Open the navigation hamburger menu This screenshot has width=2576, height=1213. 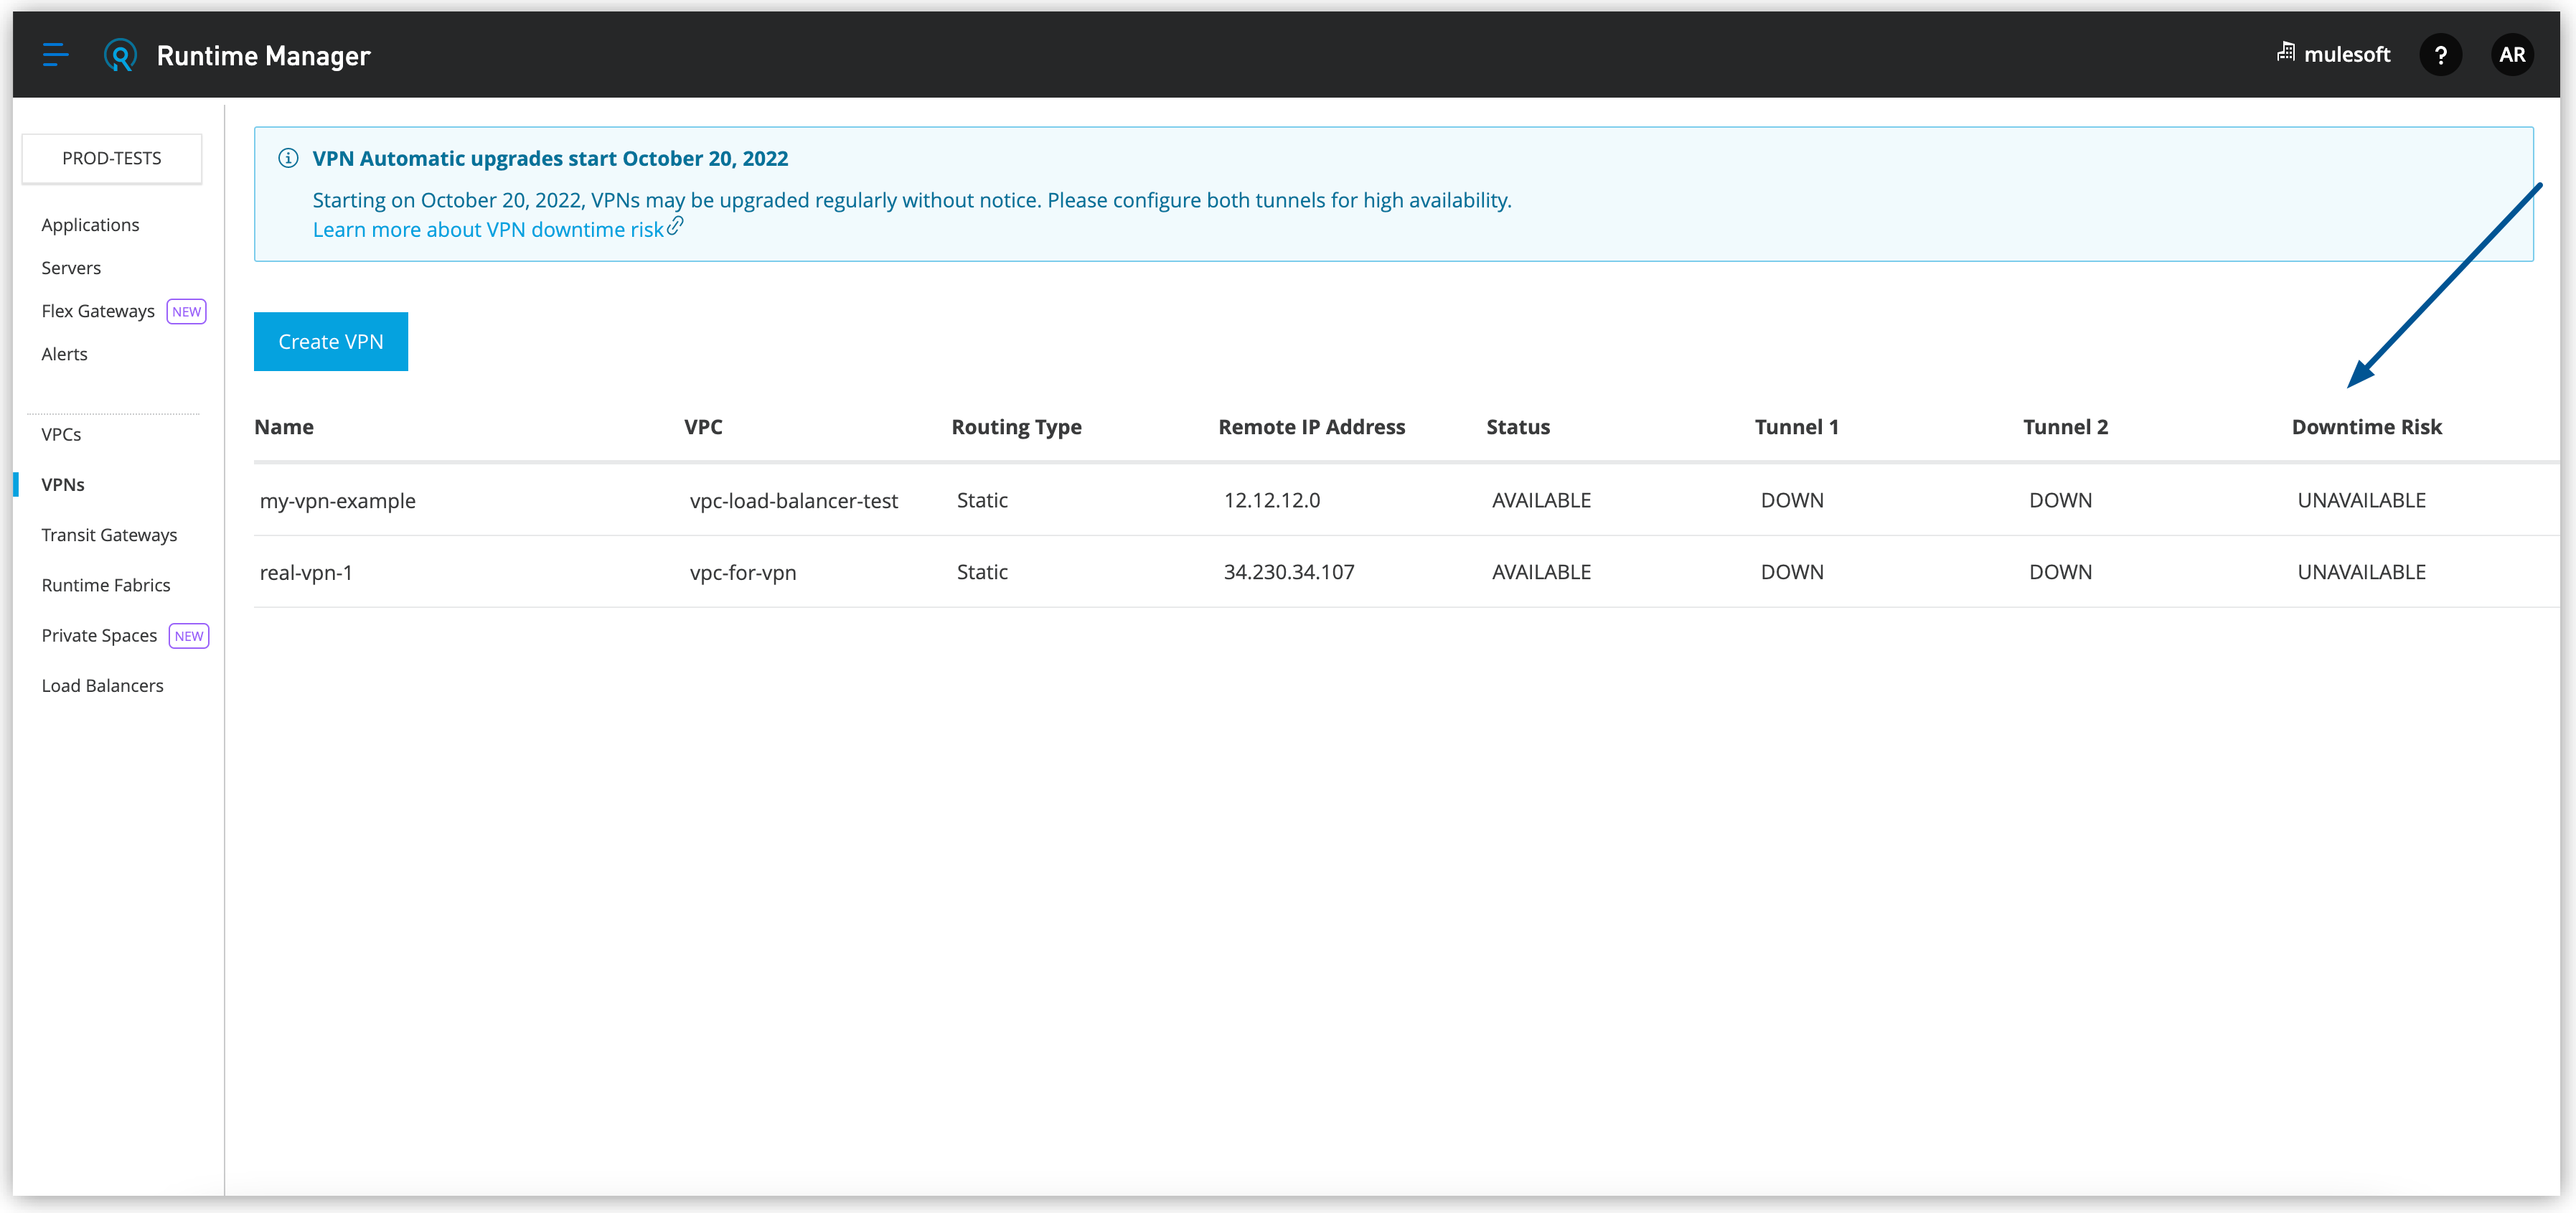pos(56,55)
